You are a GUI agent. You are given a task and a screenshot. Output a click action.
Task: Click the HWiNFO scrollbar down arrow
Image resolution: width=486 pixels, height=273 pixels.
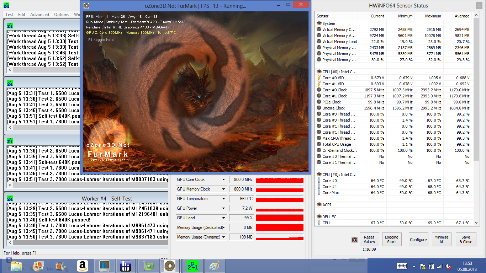point(476,223)
